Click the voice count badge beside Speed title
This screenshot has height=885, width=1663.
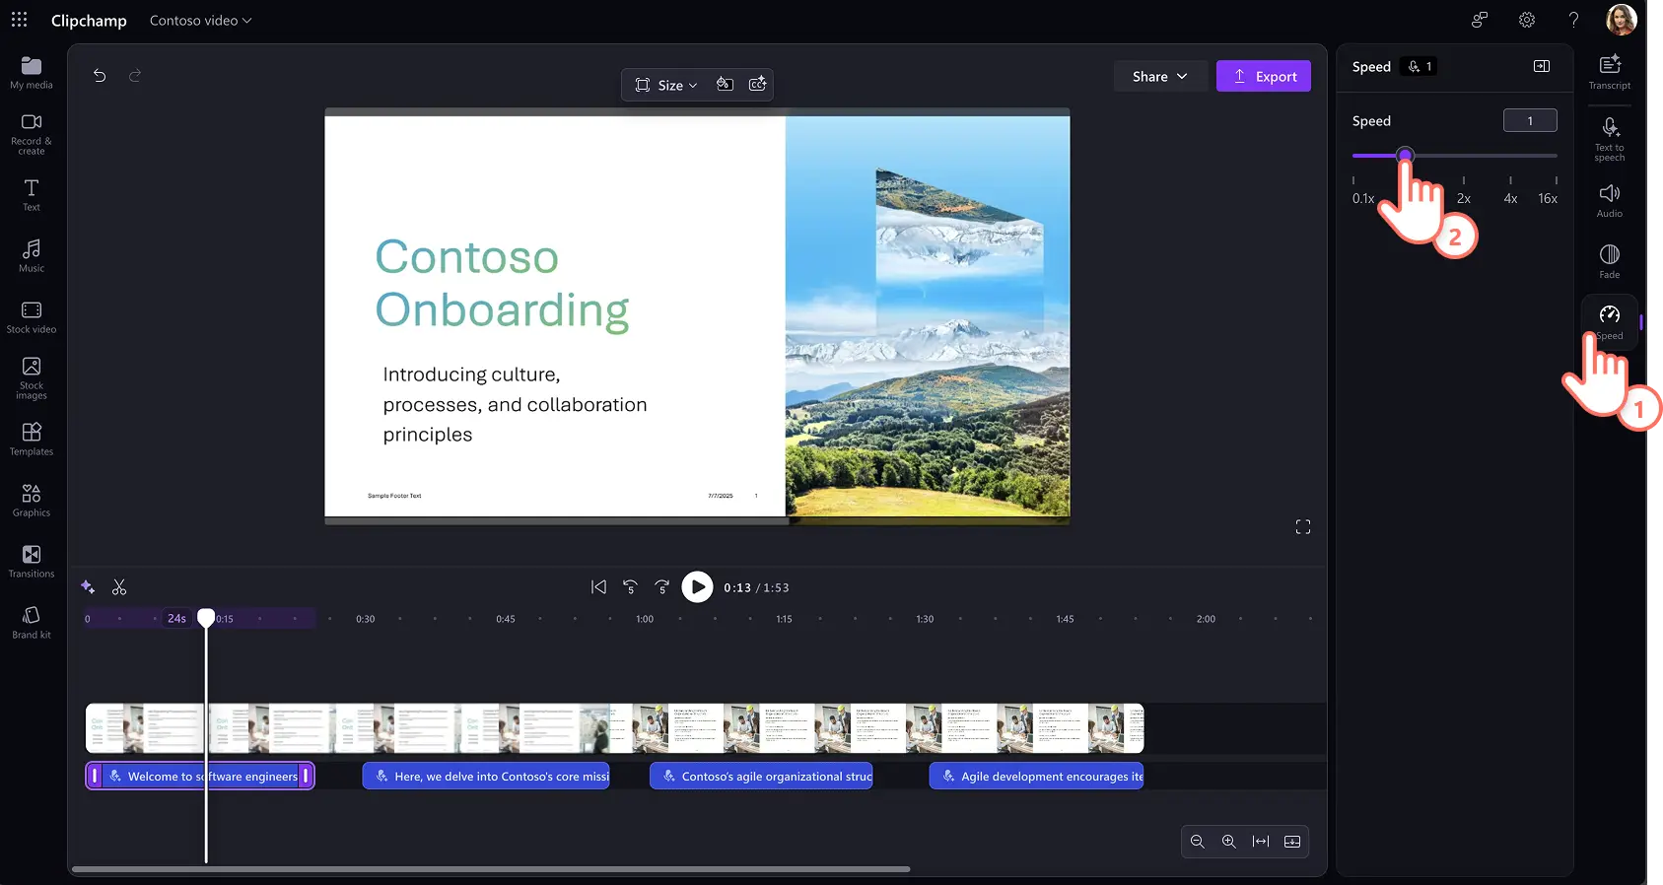pos(1419,66)
